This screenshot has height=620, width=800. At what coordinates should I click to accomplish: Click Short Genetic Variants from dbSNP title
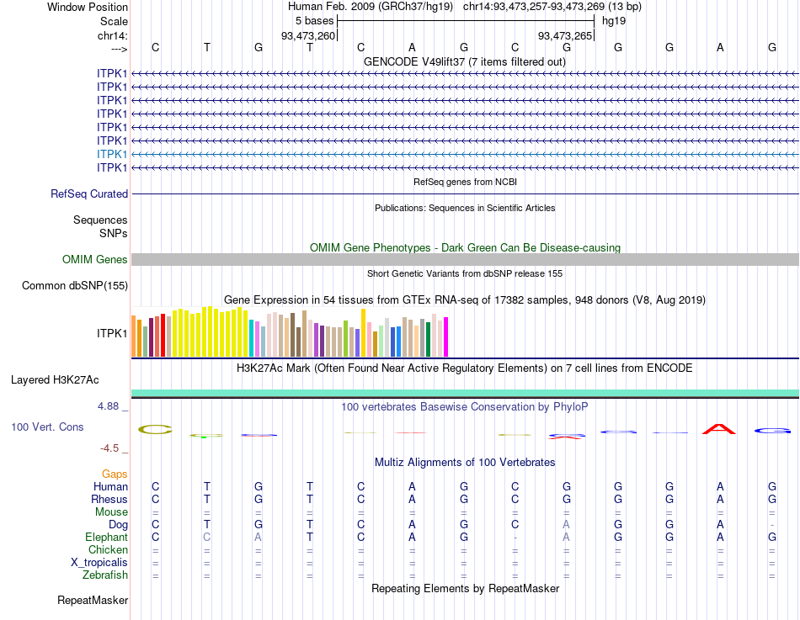465,273
